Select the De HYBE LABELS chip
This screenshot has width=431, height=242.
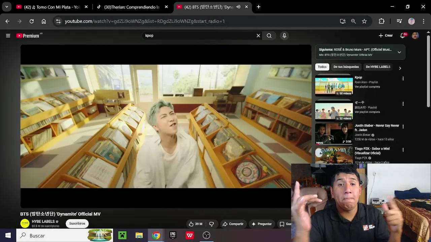378,67
